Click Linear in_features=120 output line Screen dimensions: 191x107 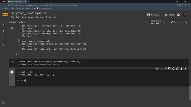[54, 44]
